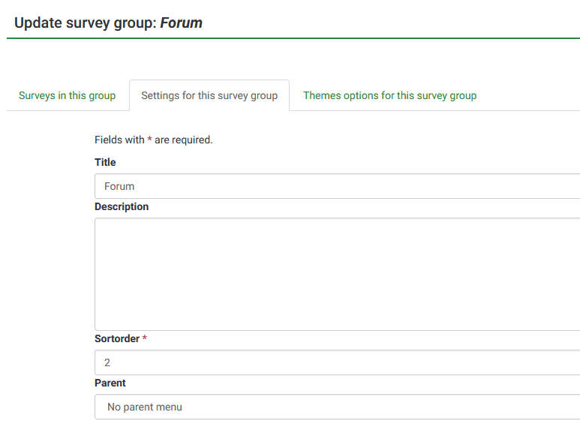Select Settings for this survey group tab
Viewport: 580px width, 442px height.
click(209, 95)
